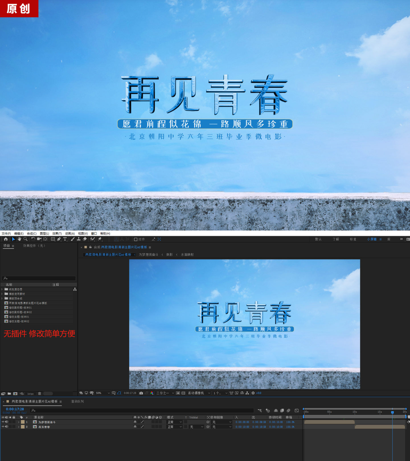This screenshot has height=461, width=410.
Task: Toggle the mask and shape path visibility
Action: pyautogui.click(x=119, y=393)
